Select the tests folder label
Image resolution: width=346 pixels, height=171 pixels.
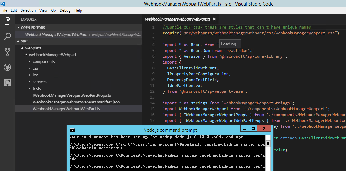click(x=37, y=88)
